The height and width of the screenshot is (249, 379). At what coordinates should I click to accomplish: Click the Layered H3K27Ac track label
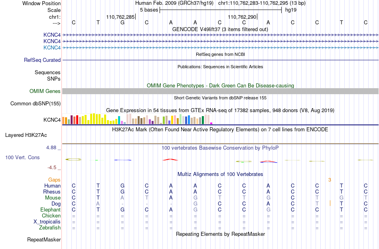(26, 135)
